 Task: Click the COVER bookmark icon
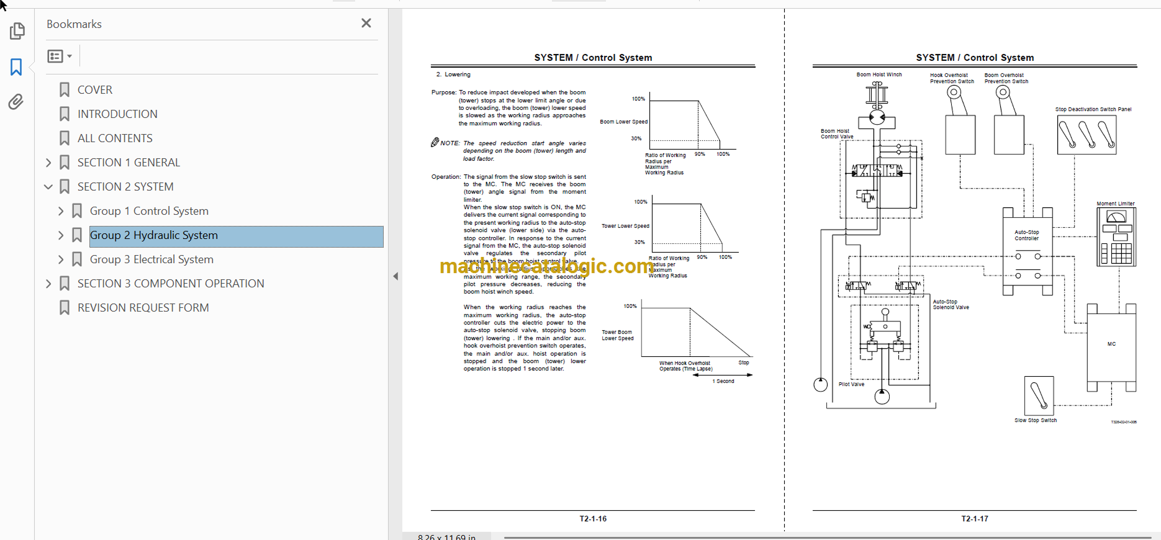pos(65,90)
